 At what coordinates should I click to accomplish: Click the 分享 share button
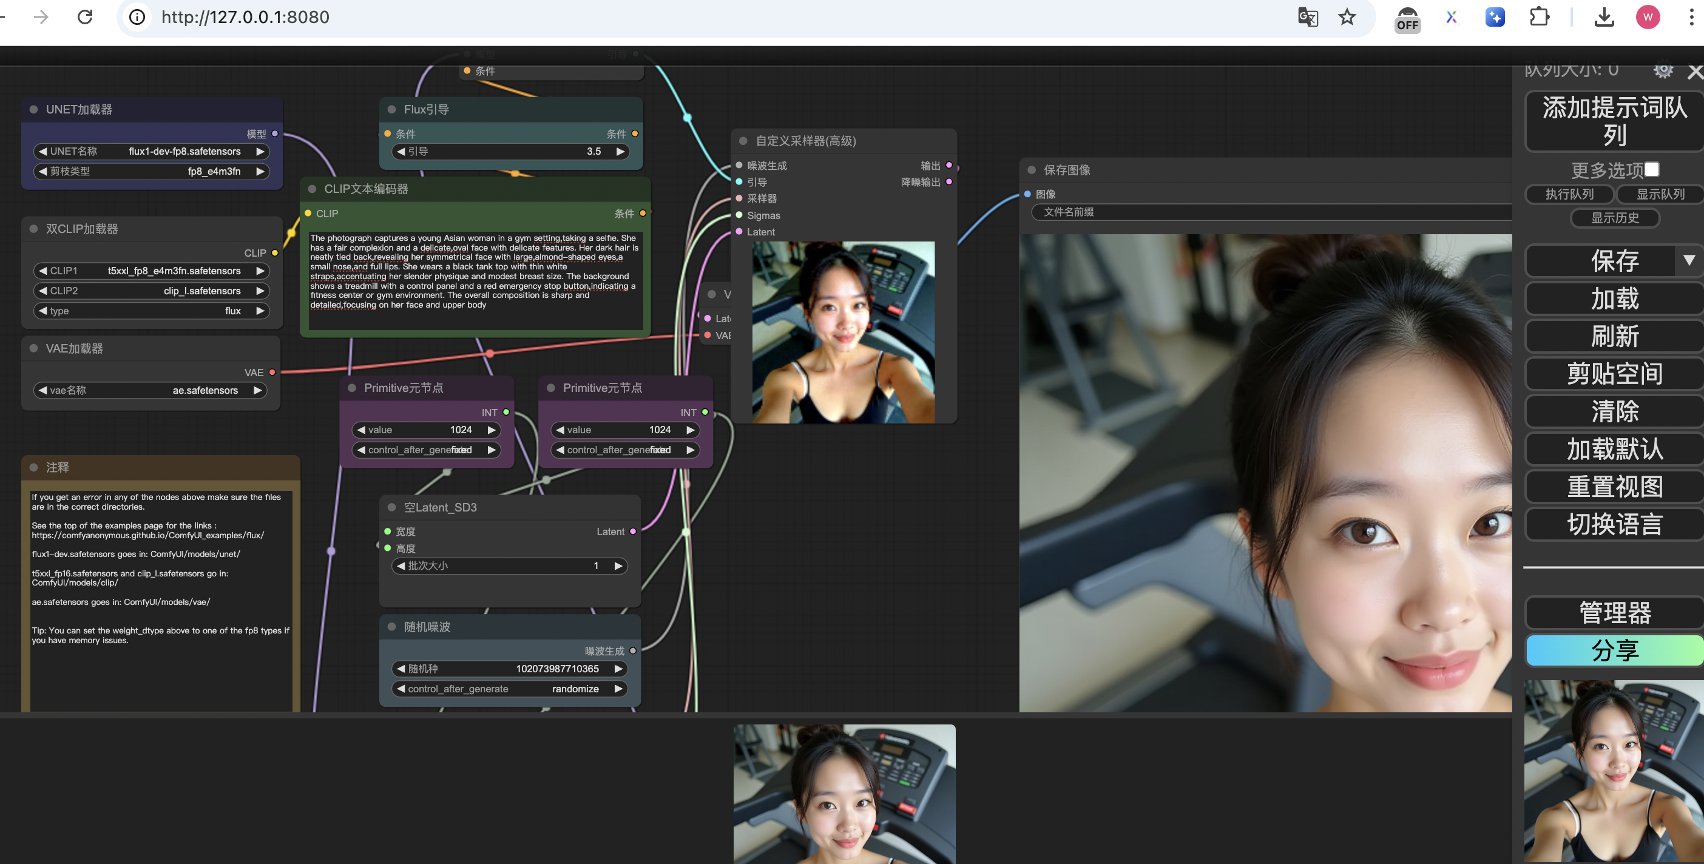pyautogui.click(x=1614, y=650)
